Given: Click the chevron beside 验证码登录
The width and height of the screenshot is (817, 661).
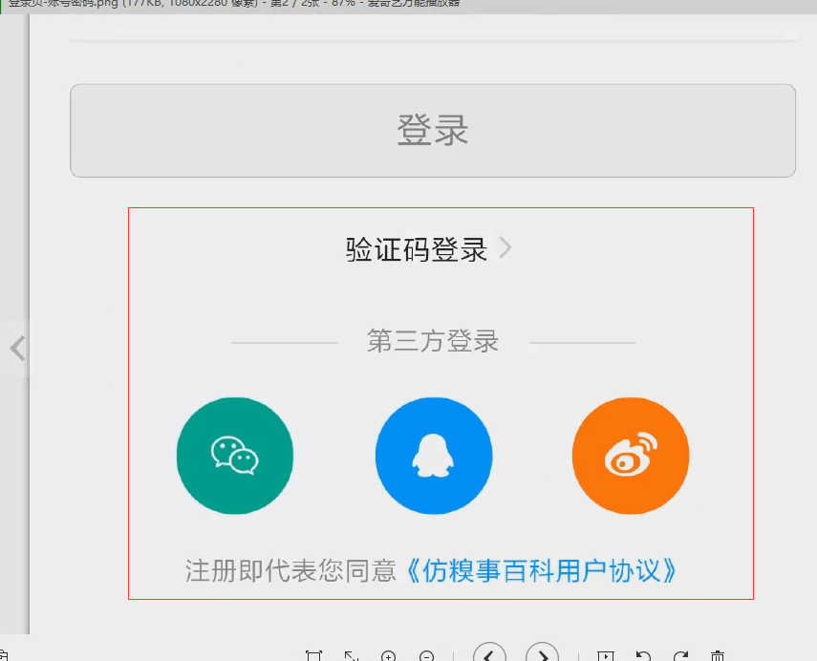Looking at the screenshot, I should (x=505, y=248).
